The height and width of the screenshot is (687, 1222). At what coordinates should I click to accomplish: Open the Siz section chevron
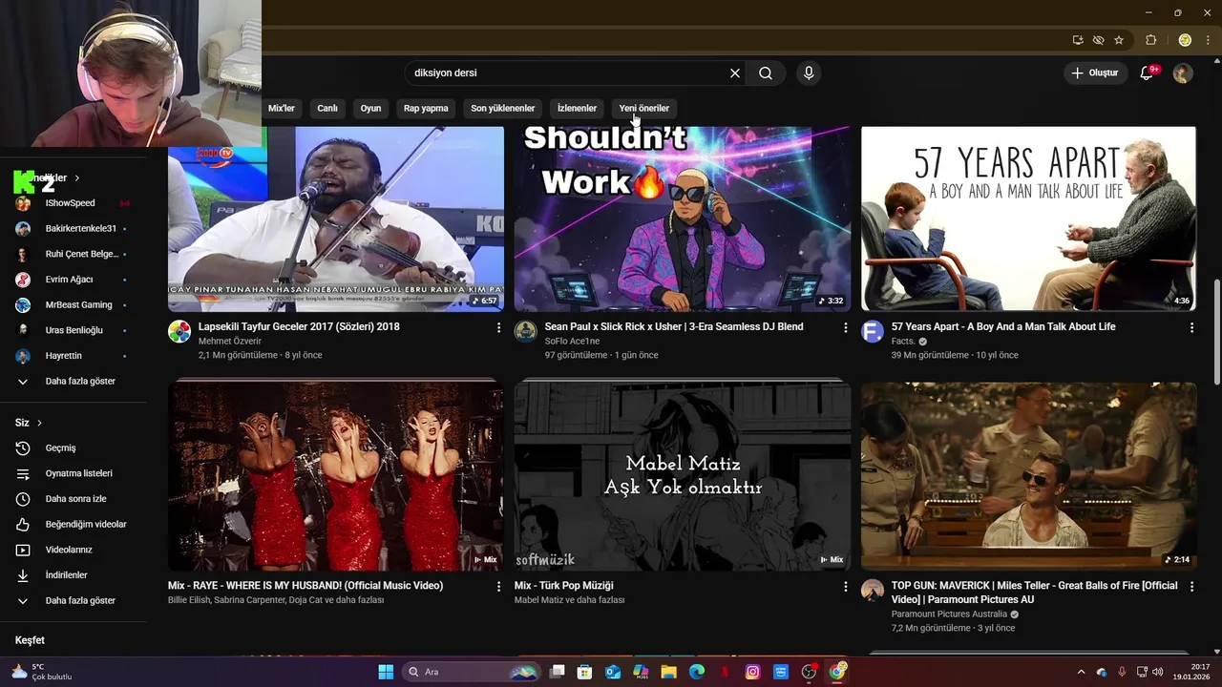(x=39, y=423)
